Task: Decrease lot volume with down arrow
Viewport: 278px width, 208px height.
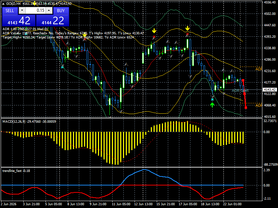Action: tap(22, 10)
